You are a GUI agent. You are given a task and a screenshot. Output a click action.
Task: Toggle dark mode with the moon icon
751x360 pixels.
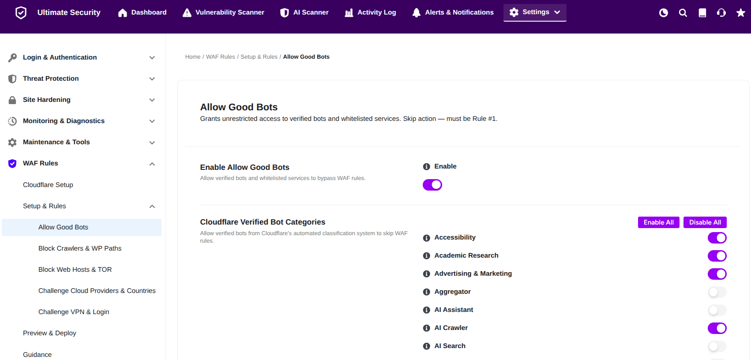pyautogui.click(x=664, y=13)
